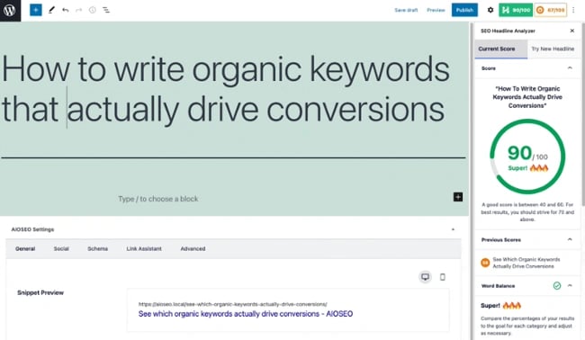Image resolution: width=585 pixels, height=340 pixels.
Task: Close the SEO Headline Analyzer panel
Action: pos(571,31)
